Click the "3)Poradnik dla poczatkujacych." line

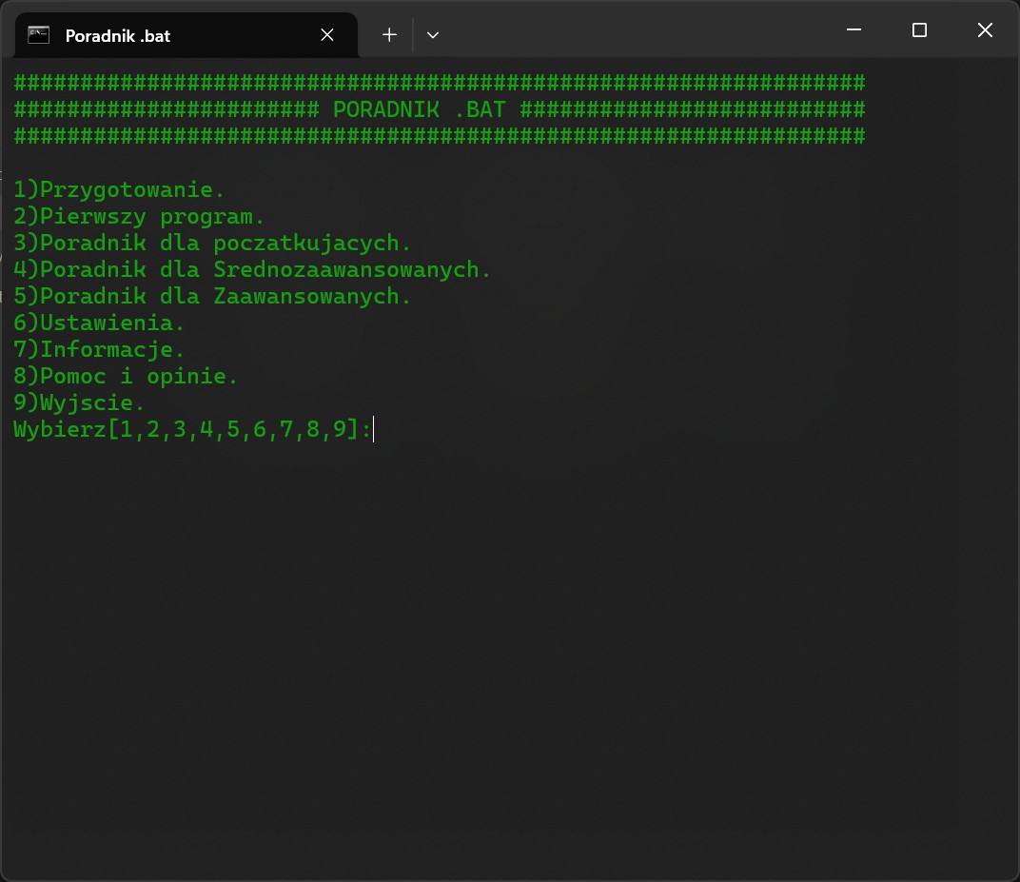[x=212, y=243]
